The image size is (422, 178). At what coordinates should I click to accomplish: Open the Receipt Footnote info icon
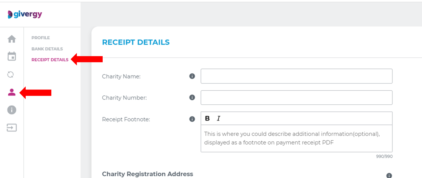tap(192, 119)
